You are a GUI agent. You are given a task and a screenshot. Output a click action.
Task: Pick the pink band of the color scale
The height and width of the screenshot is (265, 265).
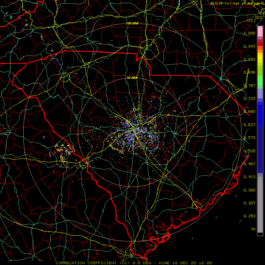click(260, 32)
